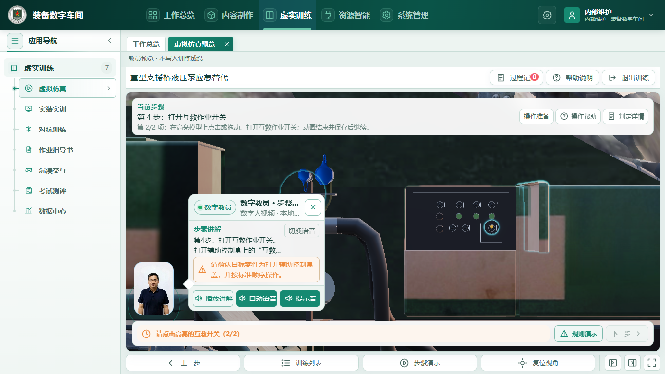The width and height of the screenshot is (665, 374).
Task: Start 步骤演示 step demonstration playback
Action: tap(420, 363)
